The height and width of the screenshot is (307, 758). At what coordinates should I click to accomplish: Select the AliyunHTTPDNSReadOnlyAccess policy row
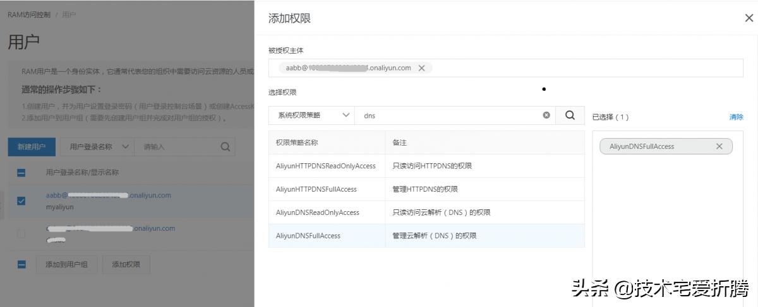(x=426, y=166)
